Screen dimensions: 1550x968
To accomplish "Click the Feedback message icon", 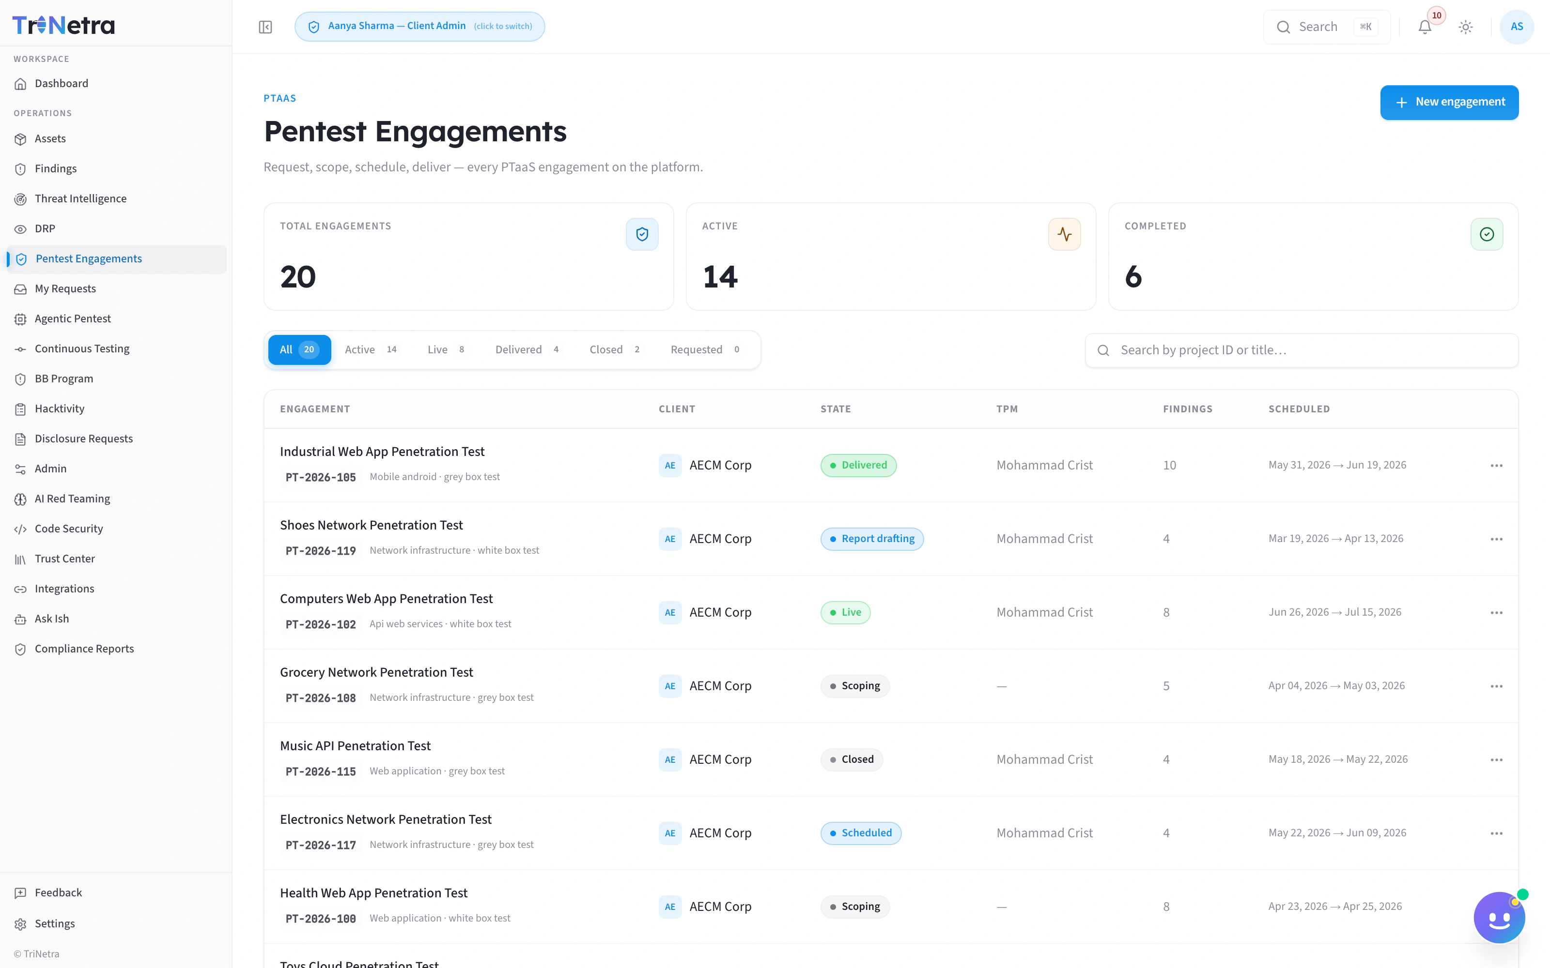I will 20,893.
